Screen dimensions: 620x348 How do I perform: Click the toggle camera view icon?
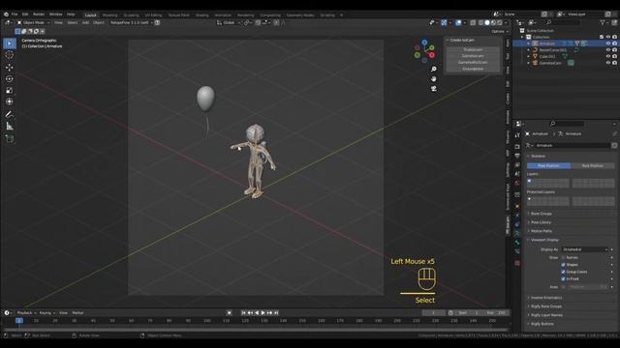point(434,89)
